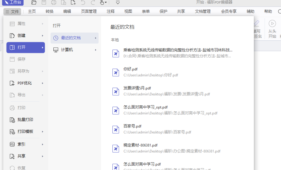Expand the 打印模板 submenu arrow

[43, 132]
